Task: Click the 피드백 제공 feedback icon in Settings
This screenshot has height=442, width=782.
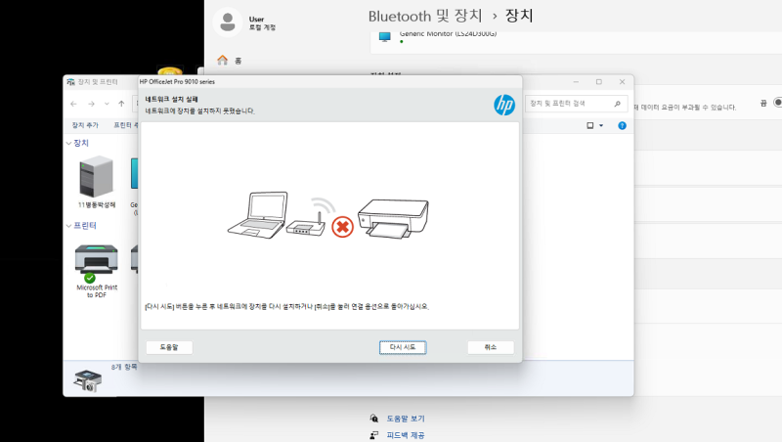Action: [x=374, y=435]
